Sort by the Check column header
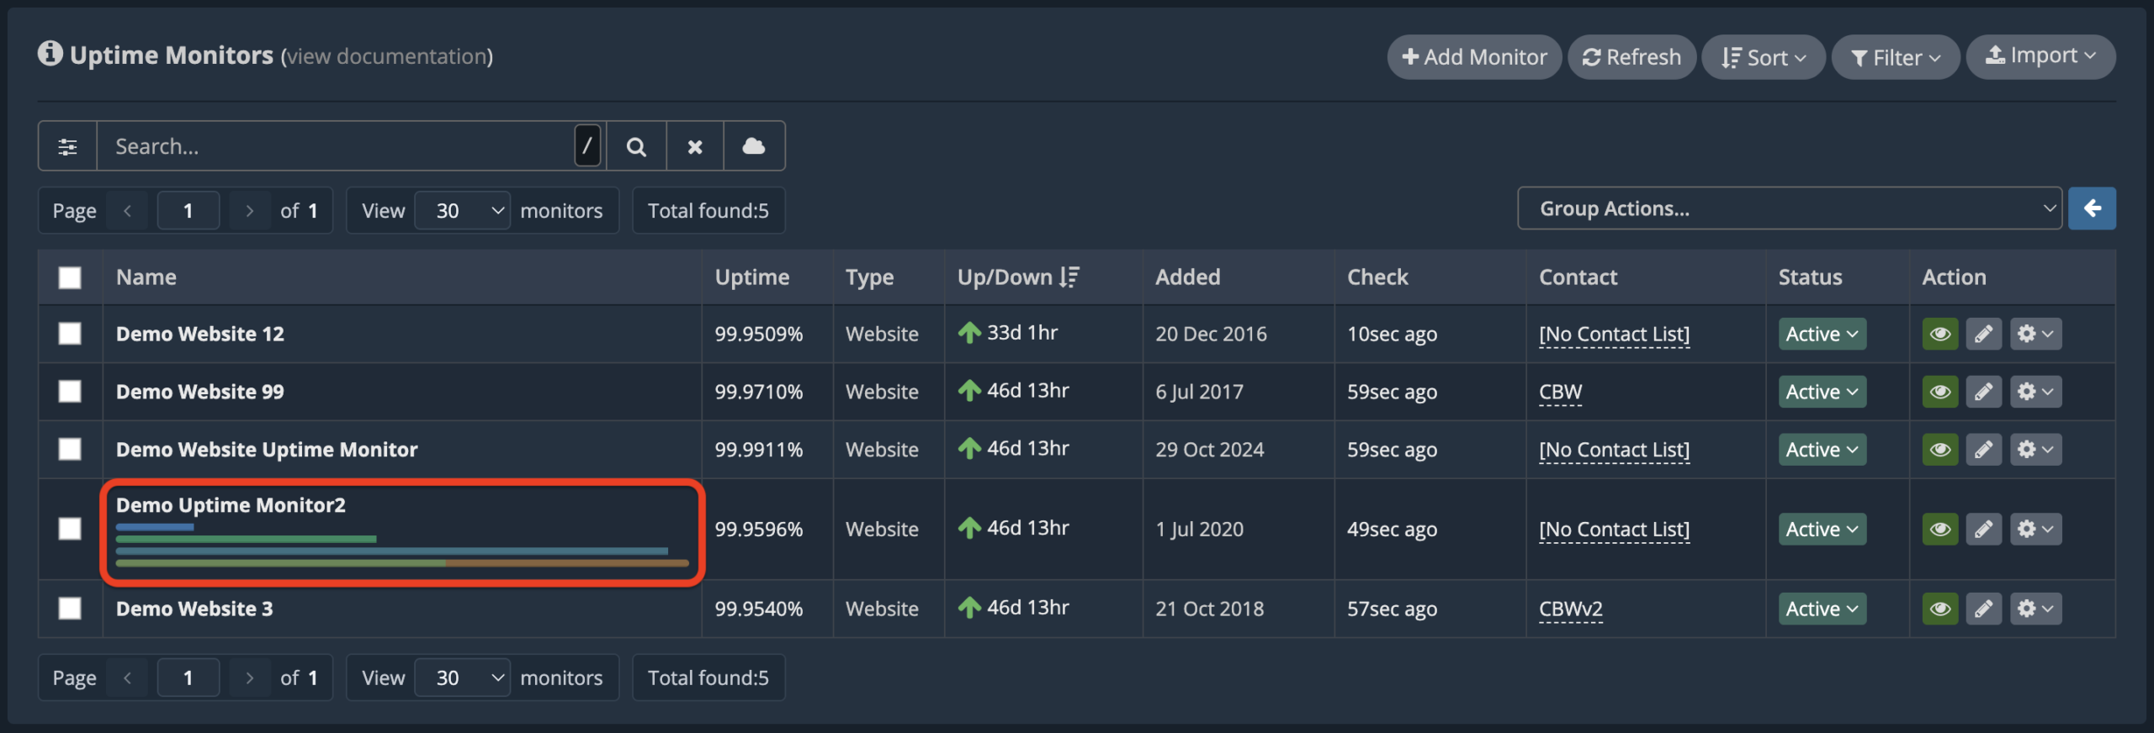 click(x=1377, y=277)
